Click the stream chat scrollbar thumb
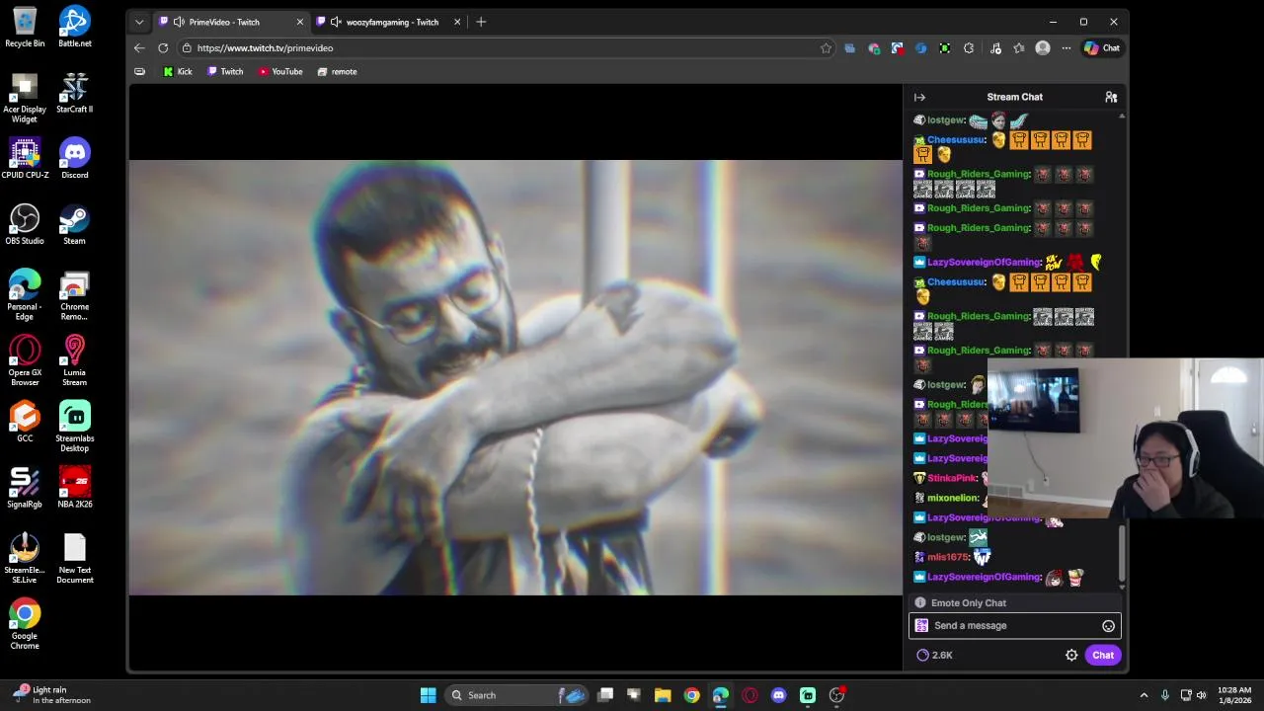 pyautogui.click(x=1122, y=553)
